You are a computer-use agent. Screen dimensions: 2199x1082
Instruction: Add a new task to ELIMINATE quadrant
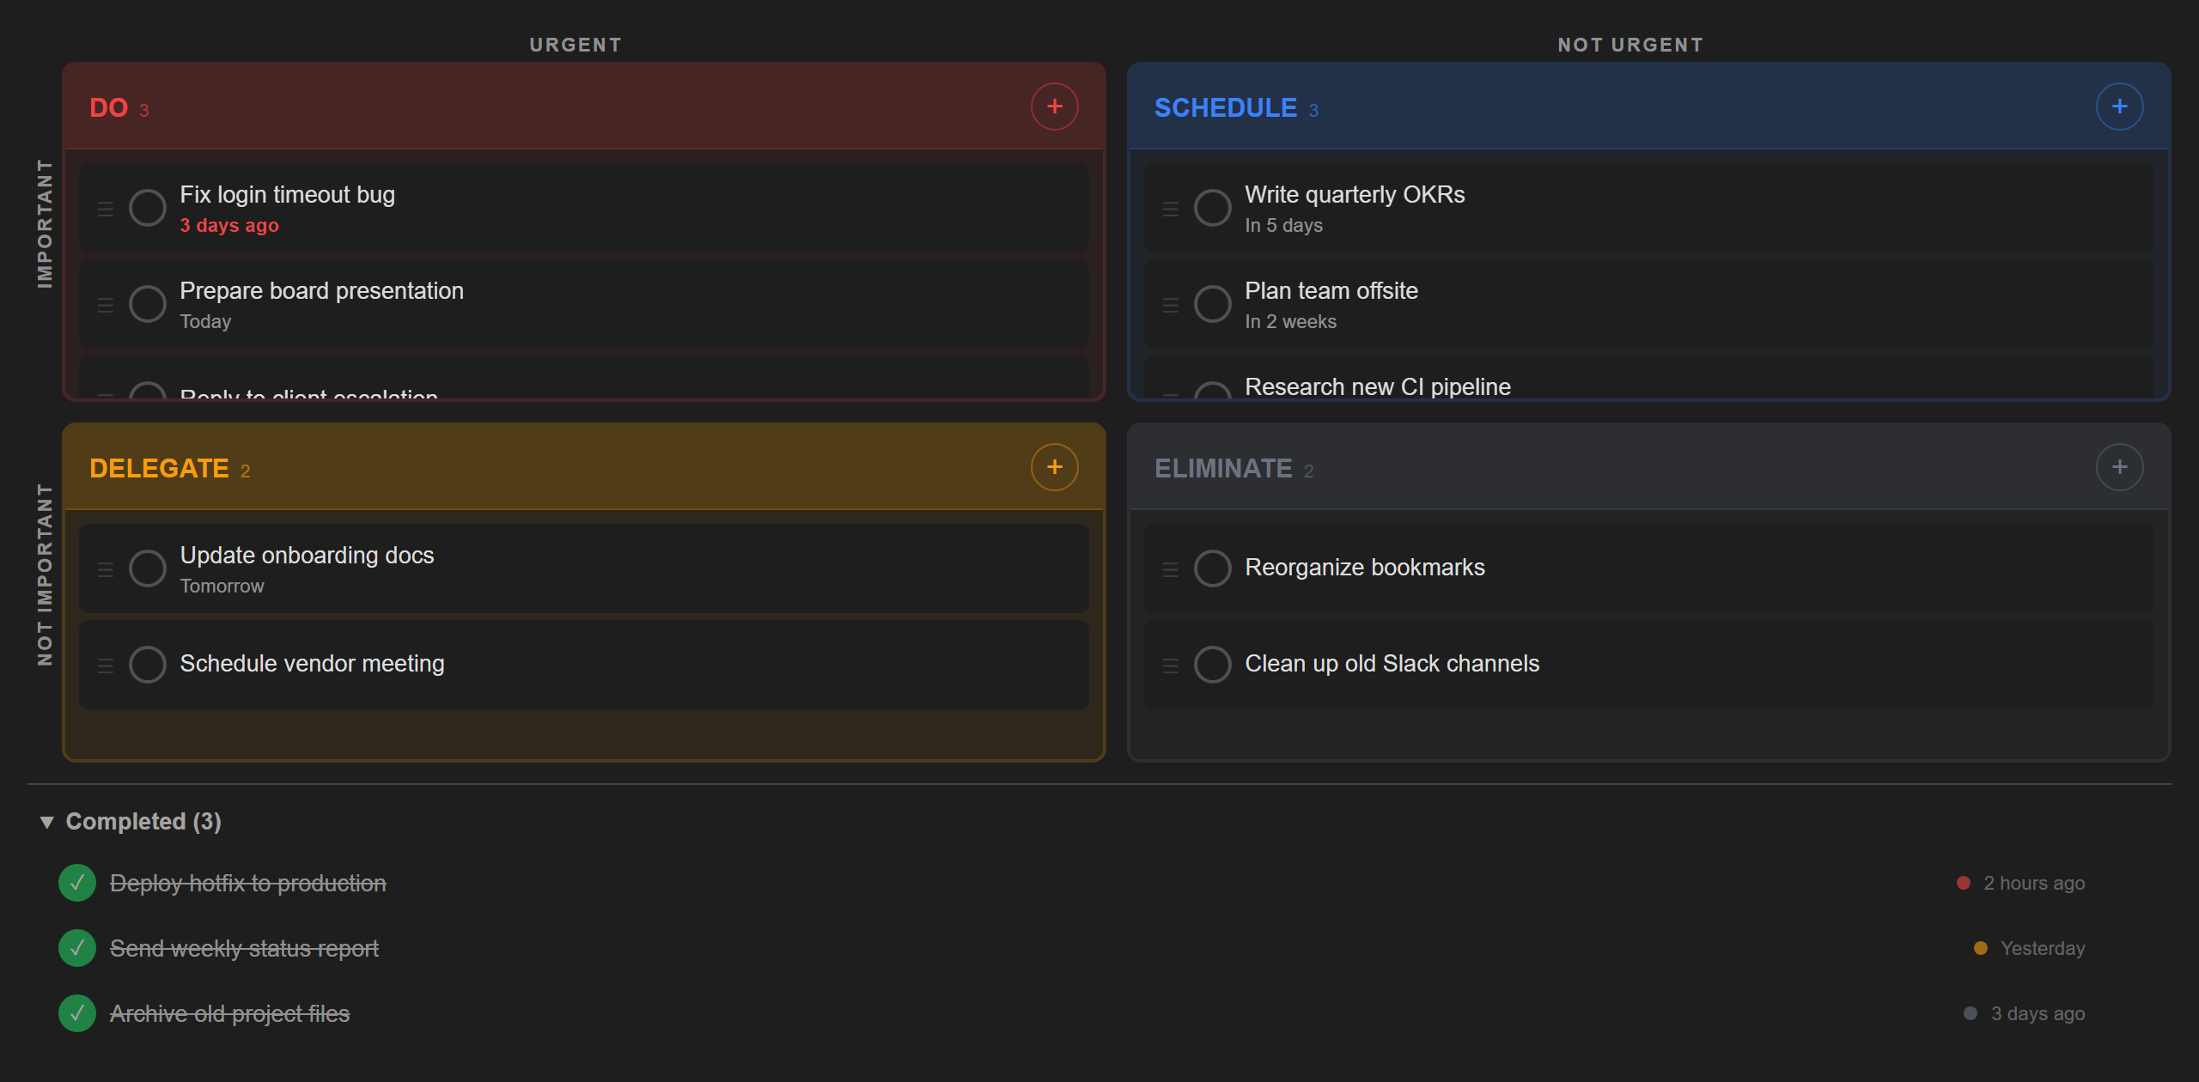(x=2118, y=467)
